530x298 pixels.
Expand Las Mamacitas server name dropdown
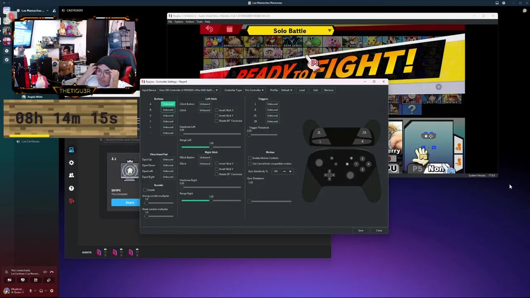48,10
